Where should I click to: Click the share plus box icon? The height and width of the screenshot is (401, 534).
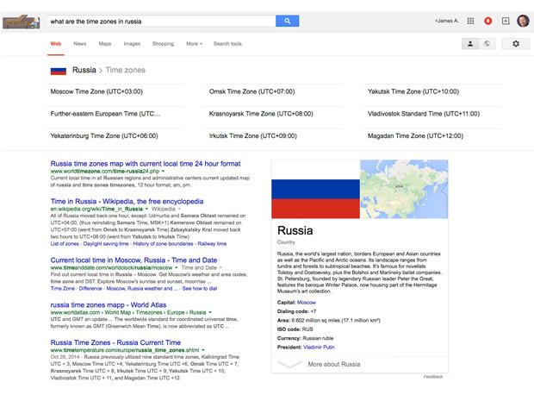(x=506, y=22)
